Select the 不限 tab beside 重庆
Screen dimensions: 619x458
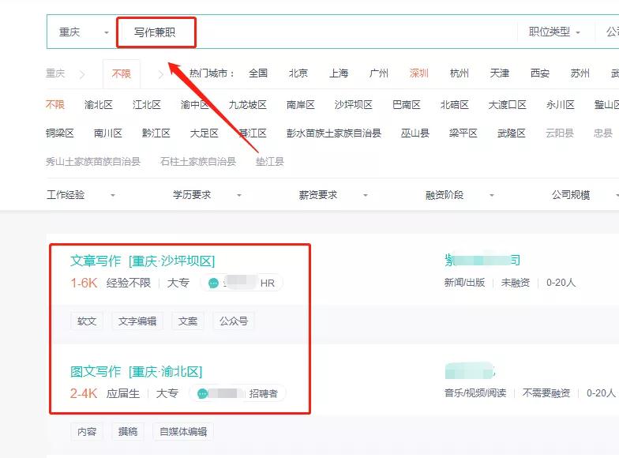pos(121,73)
